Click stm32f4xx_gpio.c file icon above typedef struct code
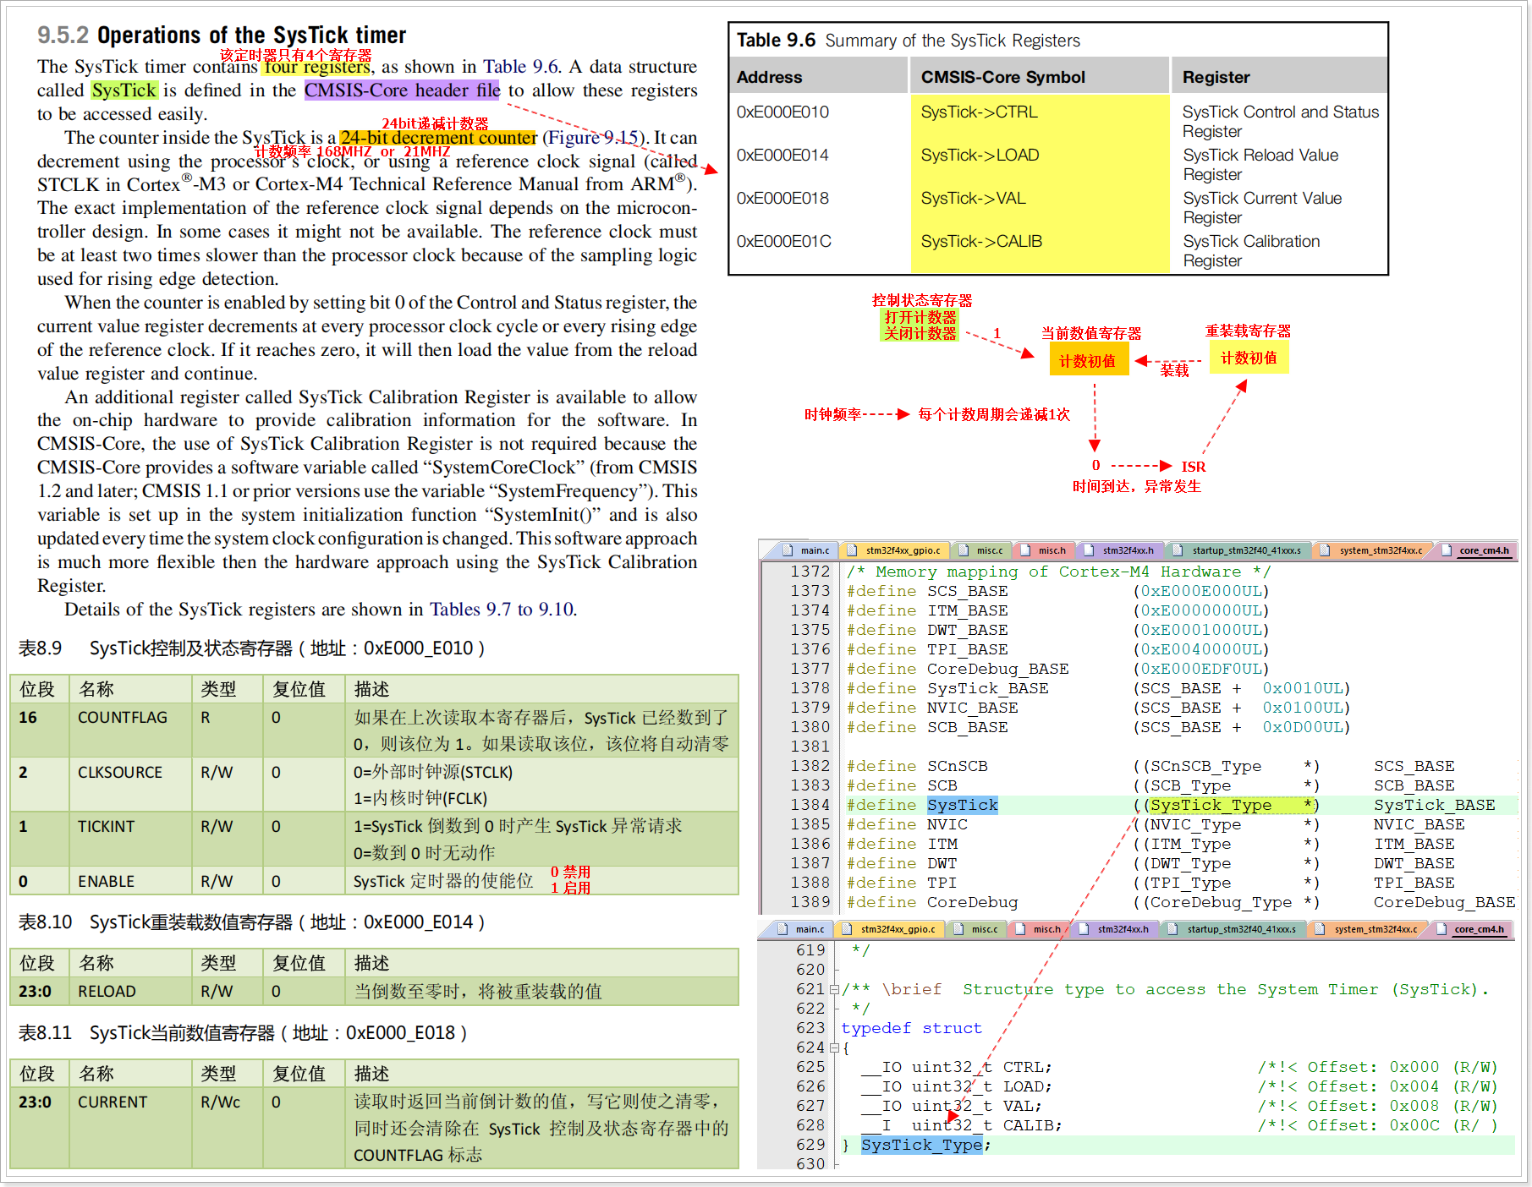 tap(846, 929)
